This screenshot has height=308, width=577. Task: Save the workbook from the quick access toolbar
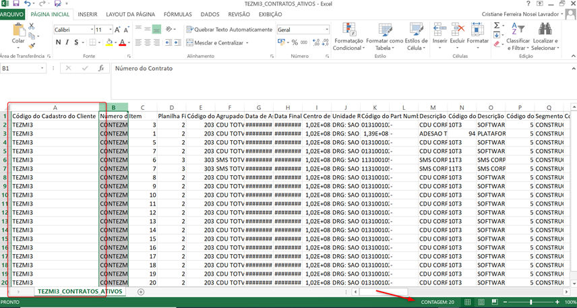tap(16, 4)
